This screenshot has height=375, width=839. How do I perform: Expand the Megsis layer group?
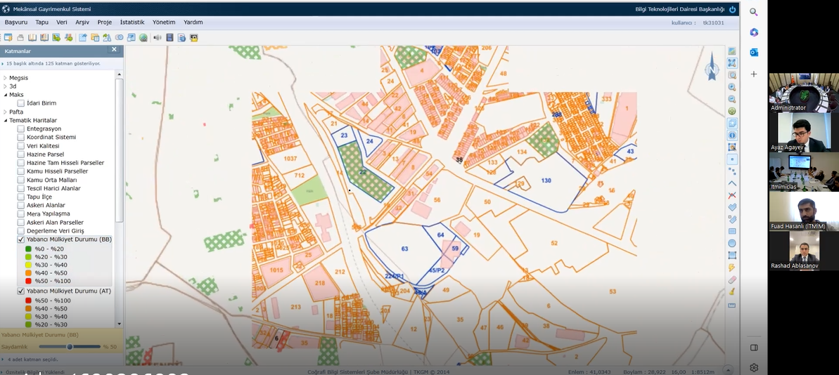[x=5, y=78]
